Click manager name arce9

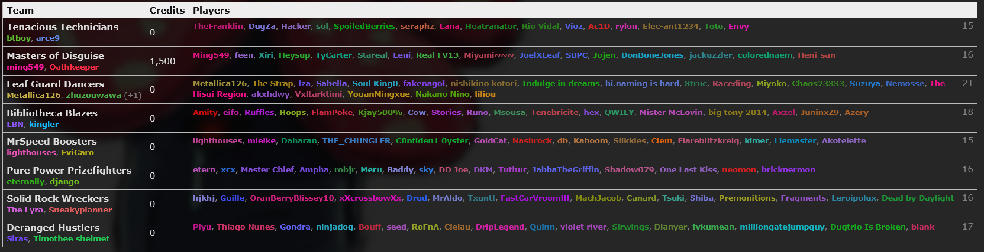tap(48, 38)
